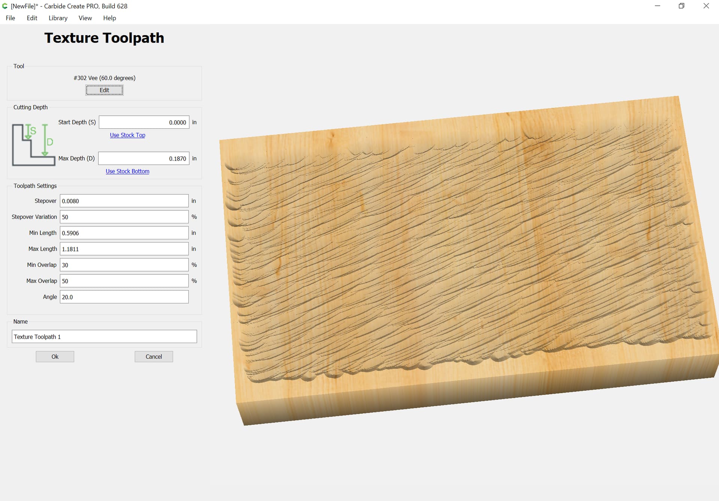
Task: Click the Use Stock Bottom link
Action: [x=127, y=171]
